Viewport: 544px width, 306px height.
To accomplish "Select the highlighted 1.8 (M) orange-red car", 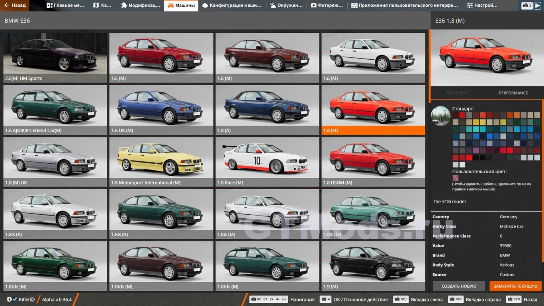I will pyautogui.click(x=373, y=110).
